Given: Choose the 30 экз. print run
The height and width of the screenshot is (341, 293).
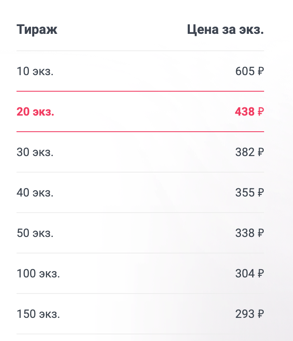Looking at the screenshot, I should click(35, 152).
